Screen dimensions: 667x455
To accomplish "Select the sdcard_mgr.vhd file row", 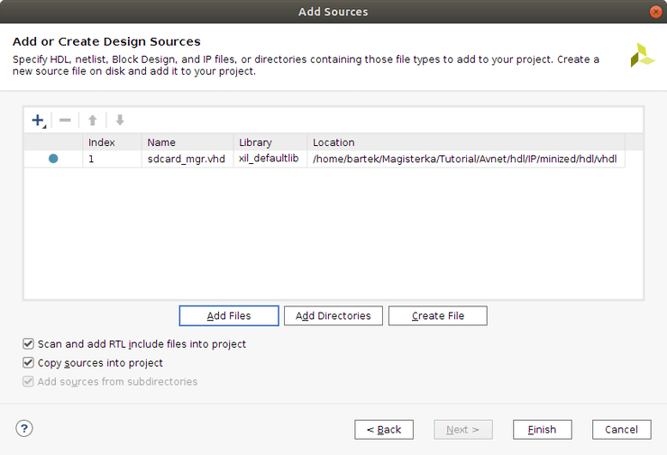I will [x=187, y=159].
